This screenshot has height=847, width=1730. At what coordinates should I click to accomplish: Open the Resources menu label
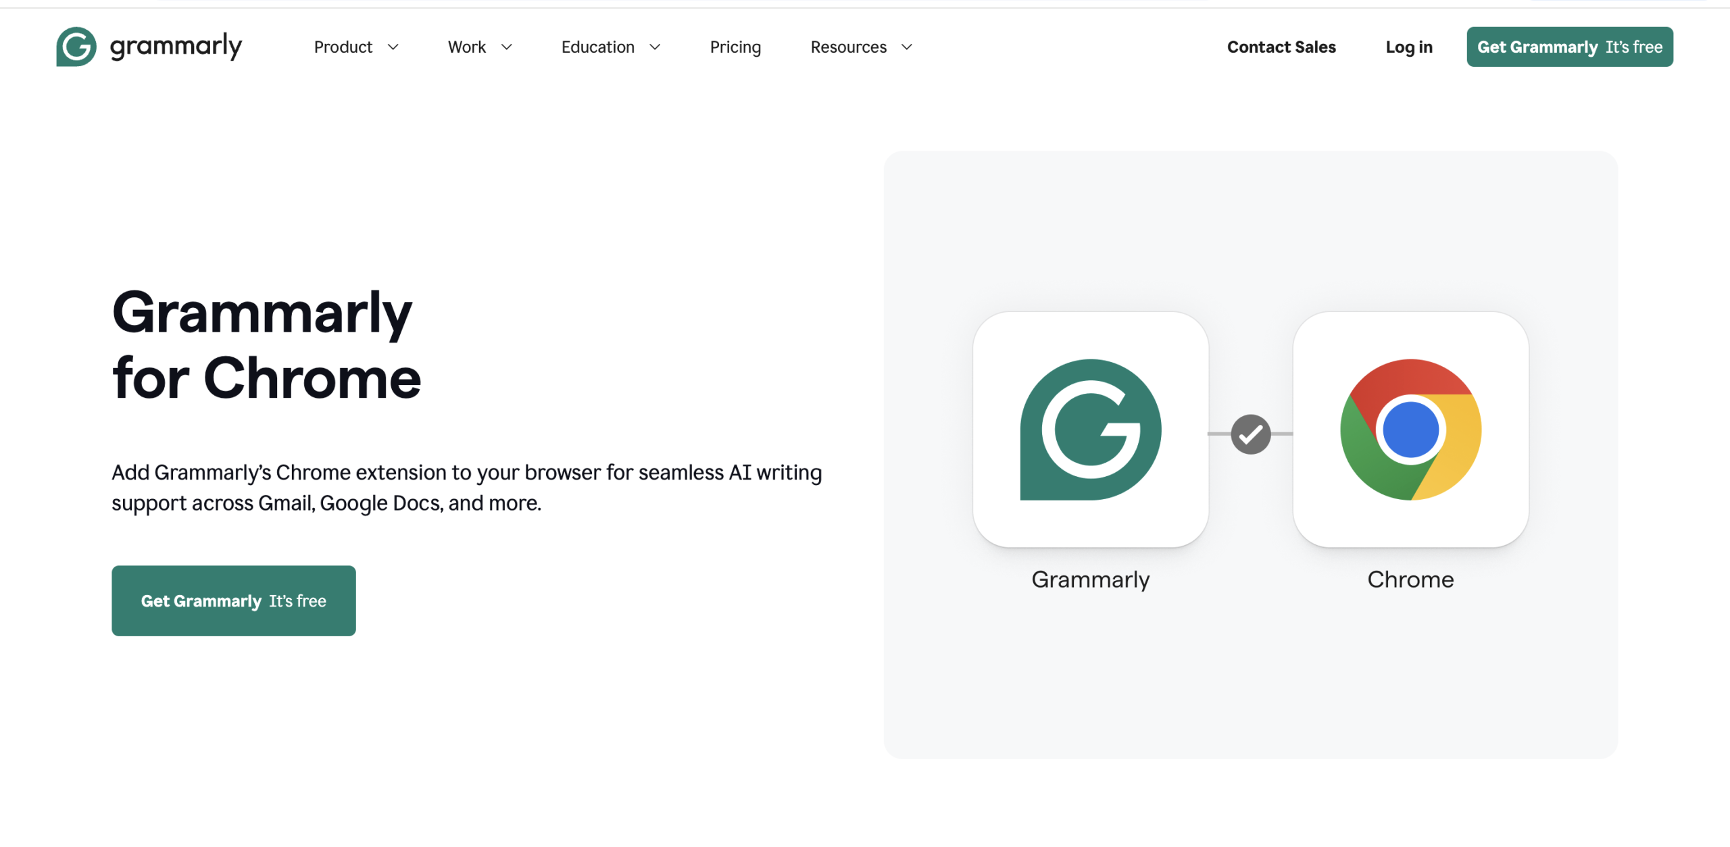coord(848,47)
